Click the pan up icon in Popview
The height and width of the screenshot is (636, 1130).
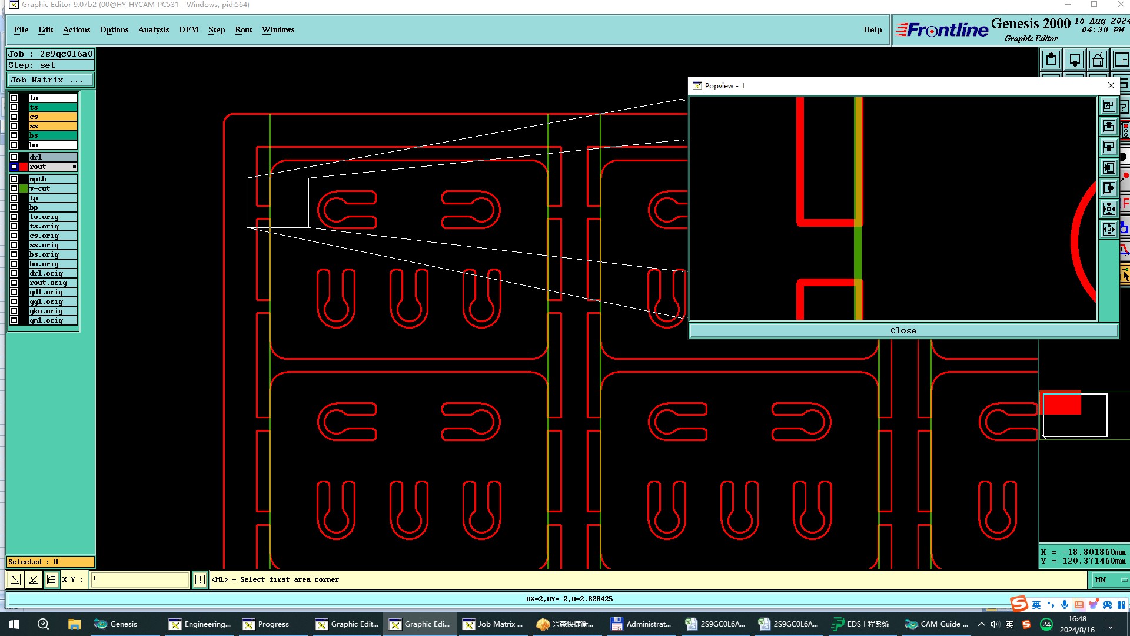pyautogui.click(x=1109, y=127)
